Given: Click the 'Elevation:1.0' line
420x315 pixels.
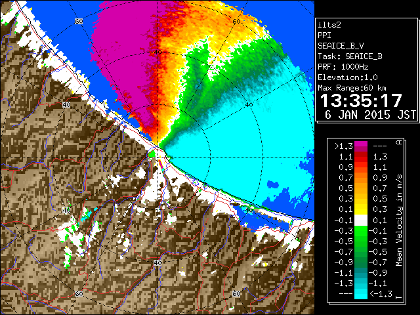Looking at the screenshot, I should (x=348, y=77).
